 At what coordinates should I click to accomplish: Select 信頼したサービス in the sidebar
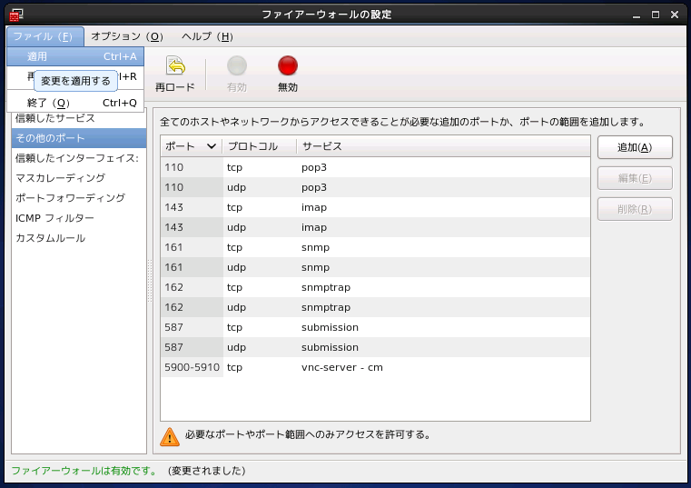[x=79, y=118]
